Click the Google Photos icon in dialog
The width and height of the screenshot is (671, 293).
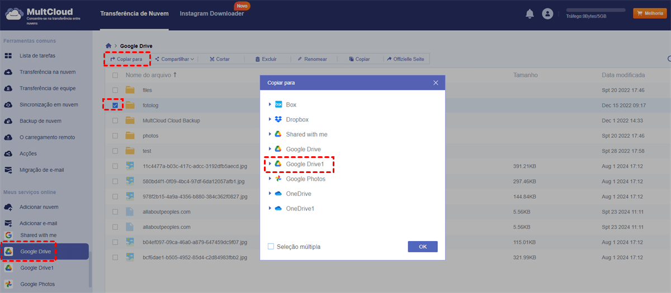pyautogui.click(x=278, y=179)
